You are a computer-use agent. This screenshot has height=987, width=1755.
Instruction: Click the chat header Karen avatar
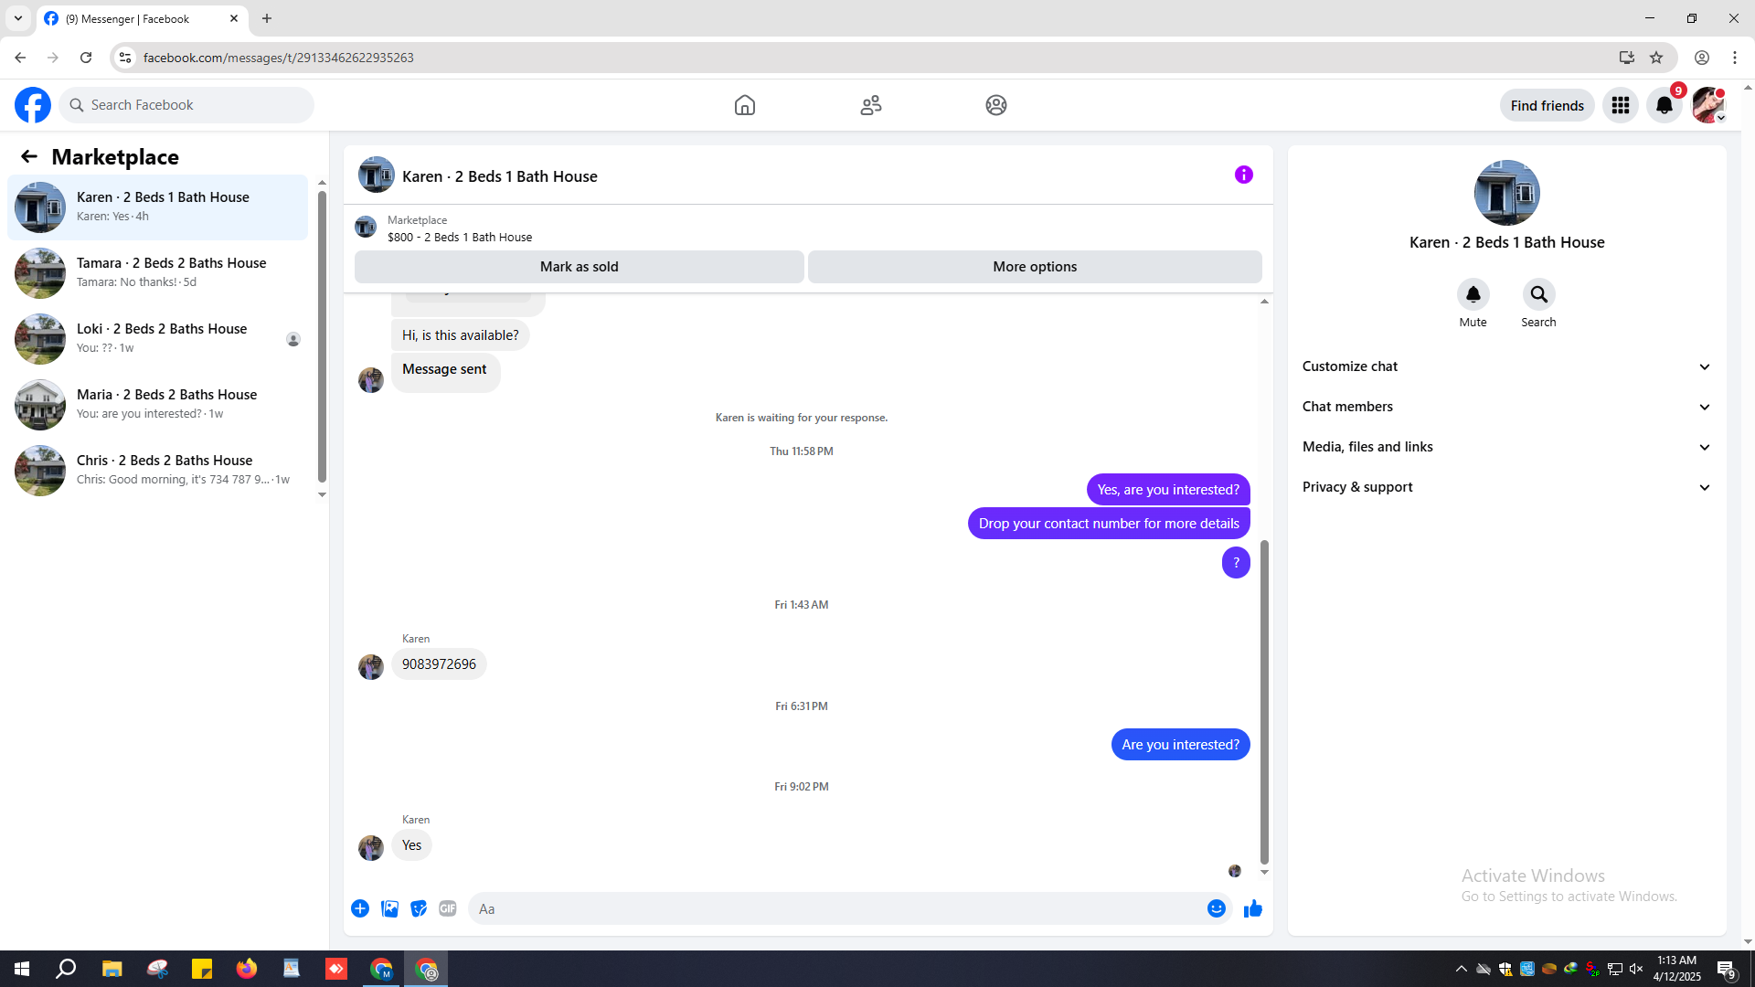(377, 175)
